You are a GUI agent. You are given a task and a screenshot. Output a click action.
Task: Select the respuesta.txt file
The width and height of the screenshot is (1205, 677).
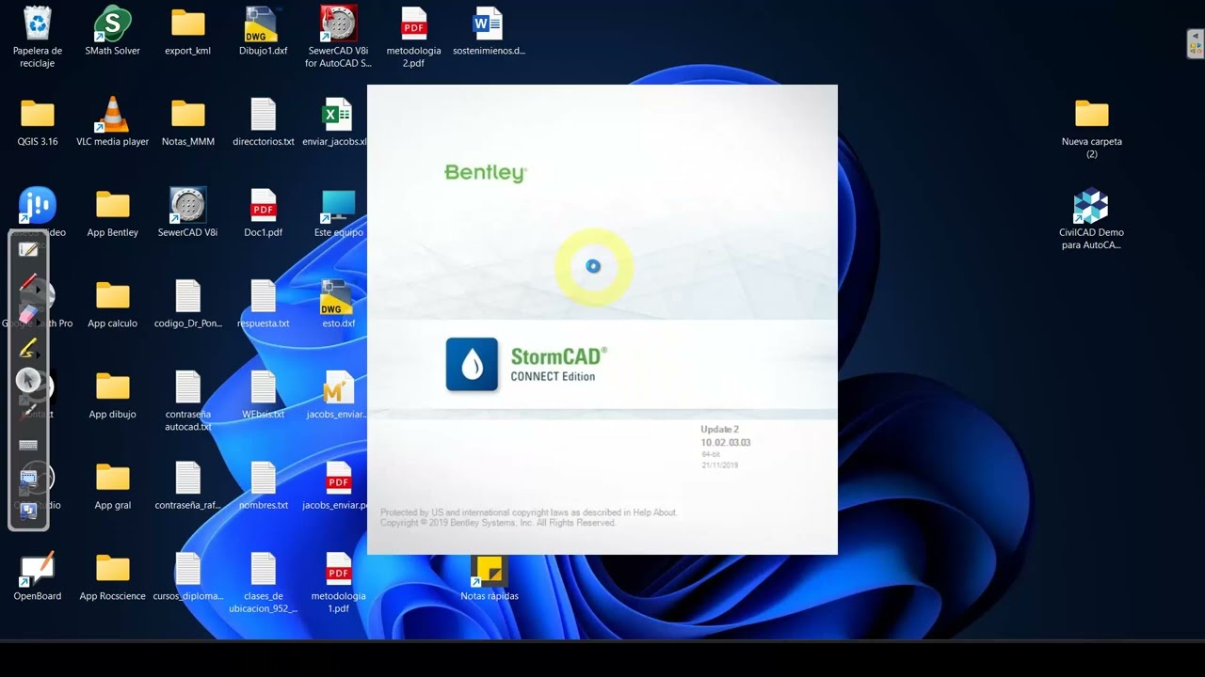click(x=264, y=305)
